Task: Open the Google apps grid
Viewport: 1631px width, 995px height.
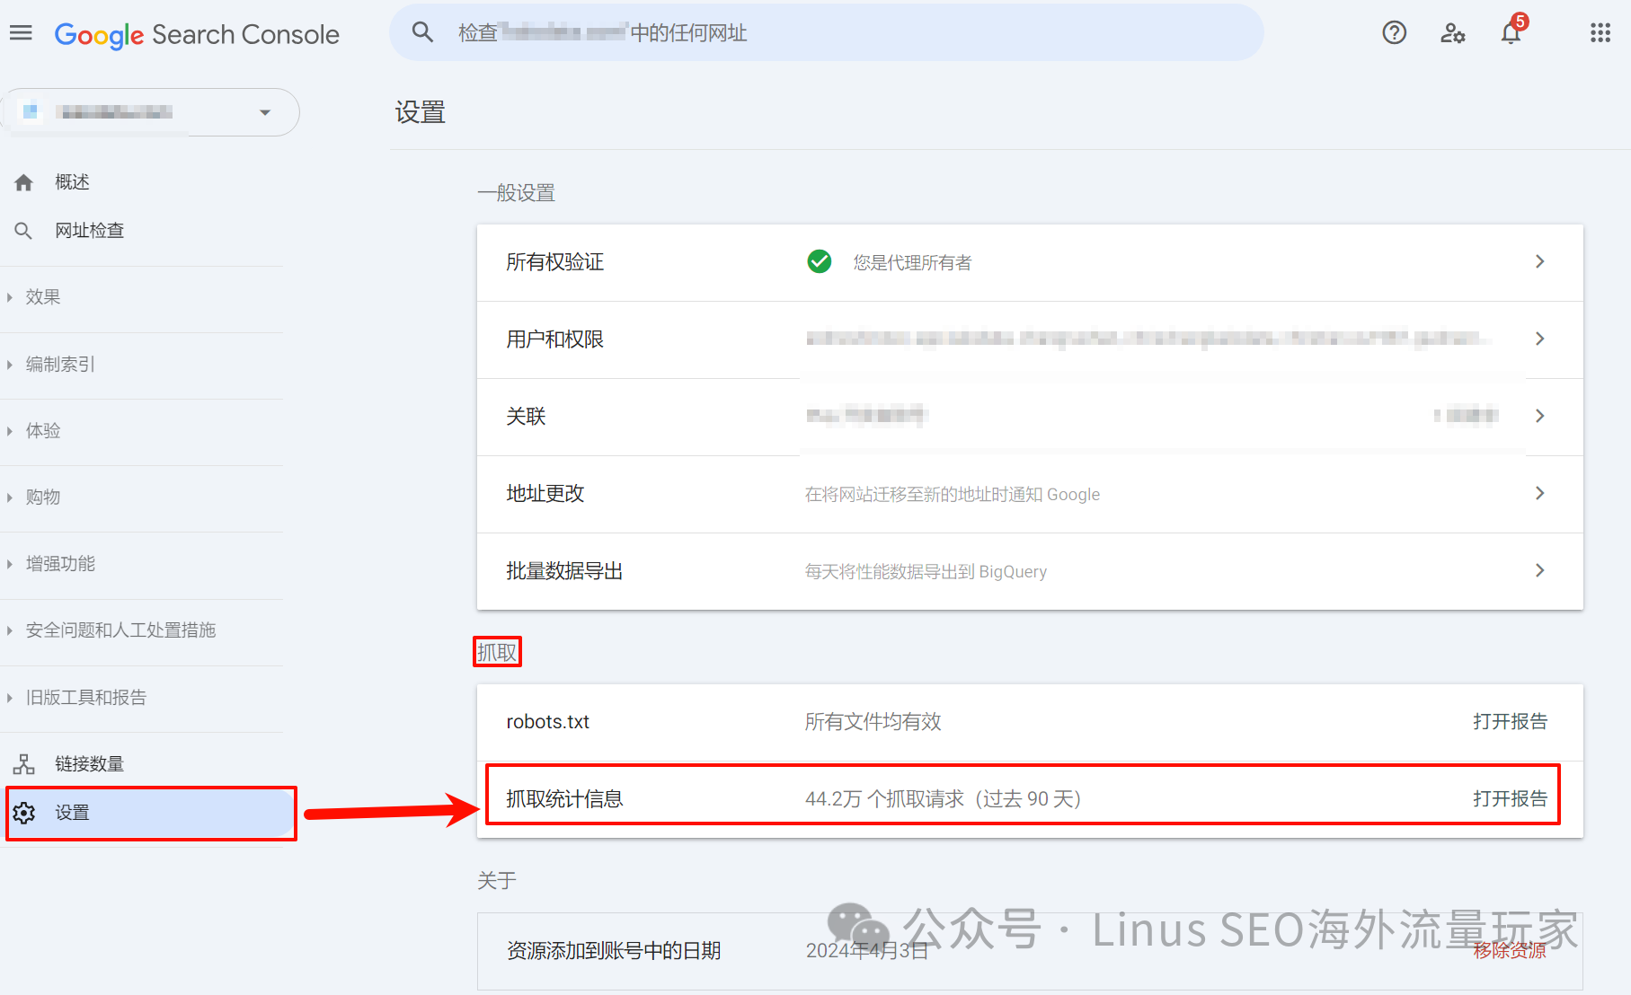Action: 1600,33
